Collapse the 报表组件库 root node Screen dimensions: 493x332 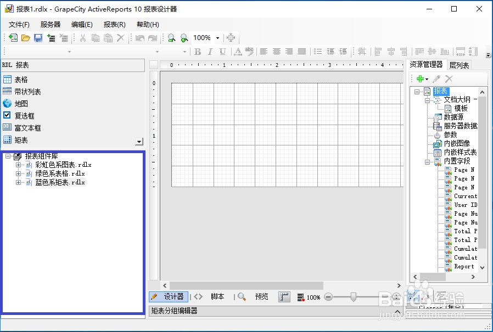[x=8, y=156]
